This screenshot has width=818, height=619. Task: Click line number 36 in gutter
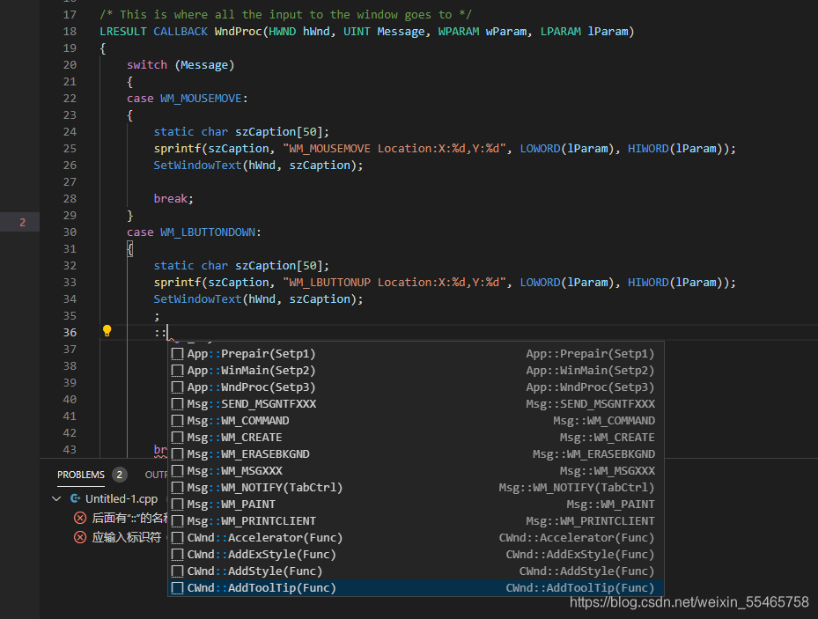pyautogui.click(x=70, y=332)
